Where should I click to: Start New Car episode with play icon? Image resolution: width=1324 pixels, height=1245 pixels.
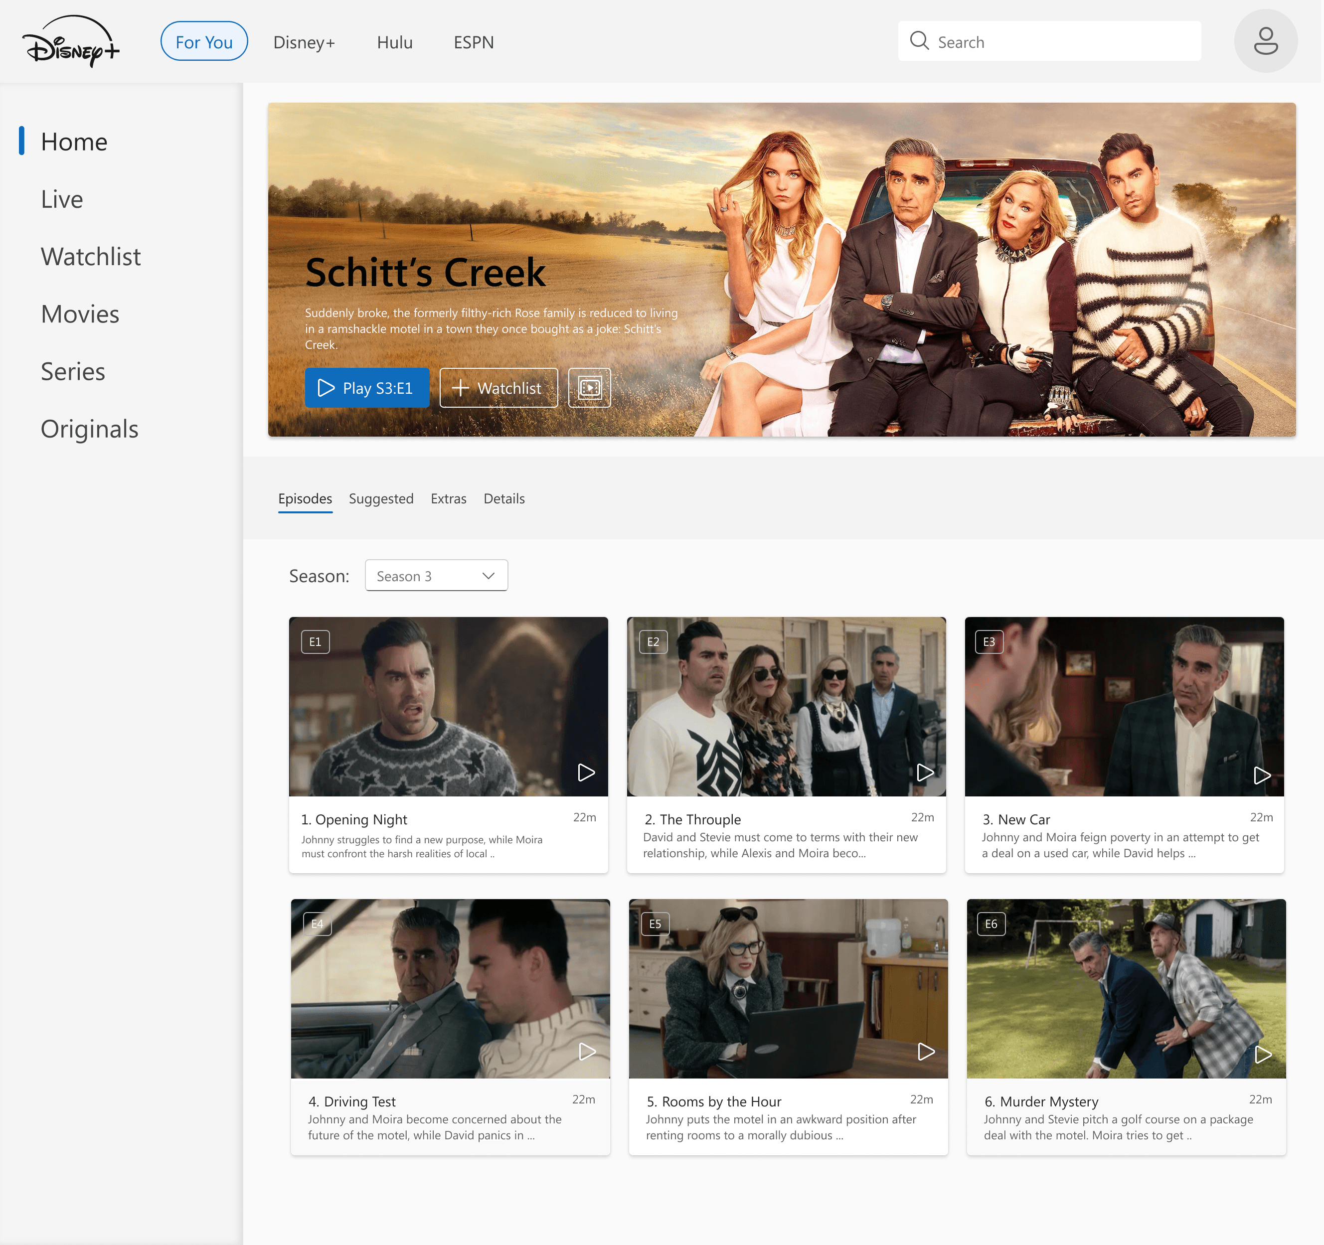[x=1261, y=775]
